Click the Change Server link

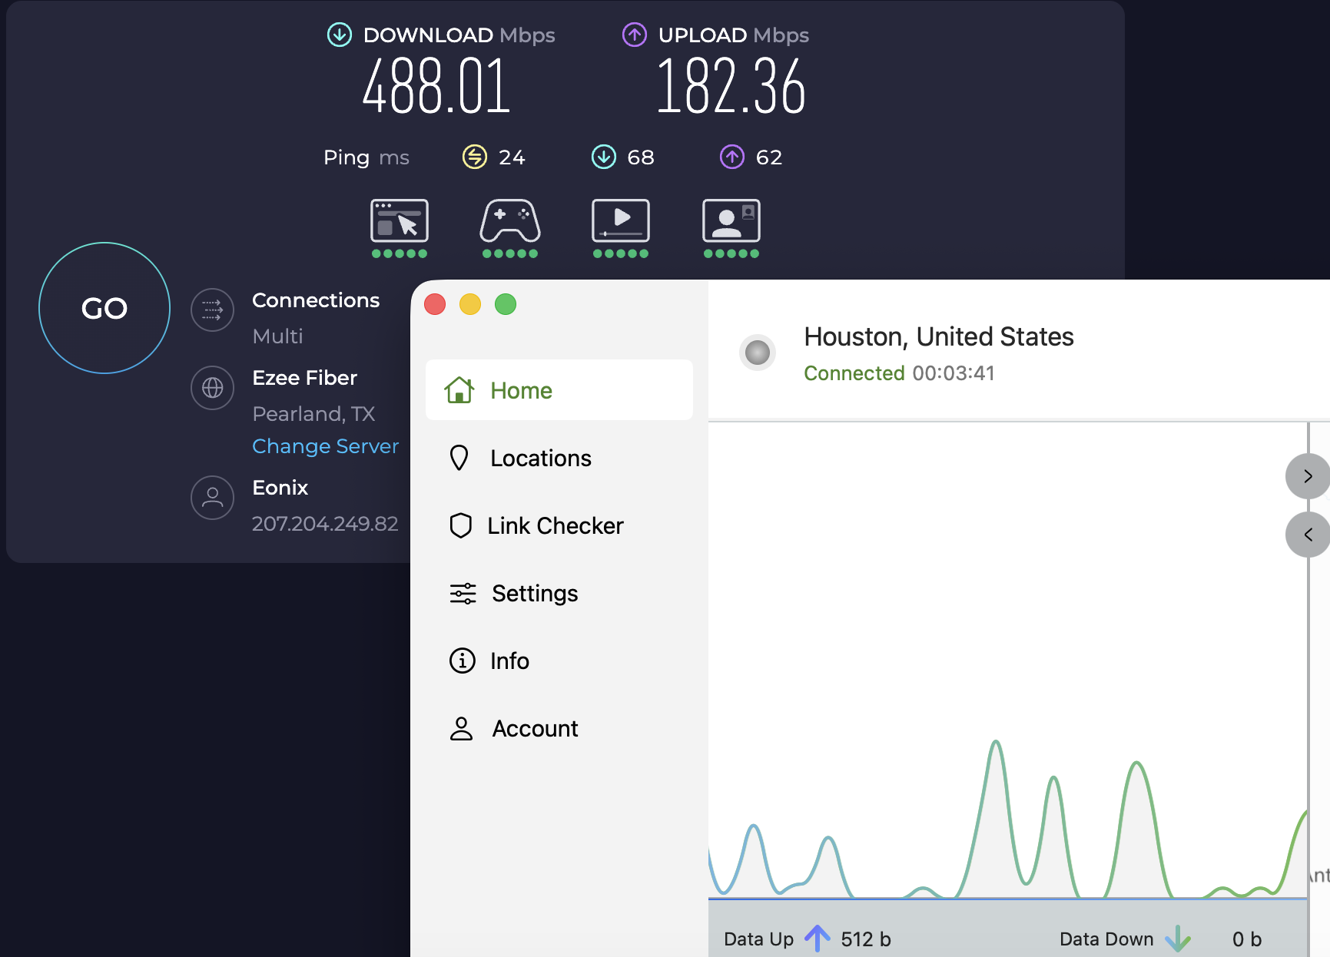(x=325, y=446)
